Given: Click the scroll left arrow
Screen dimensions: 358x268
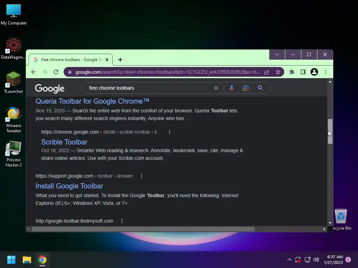Looking at the screenshot, I should [29, 229].
